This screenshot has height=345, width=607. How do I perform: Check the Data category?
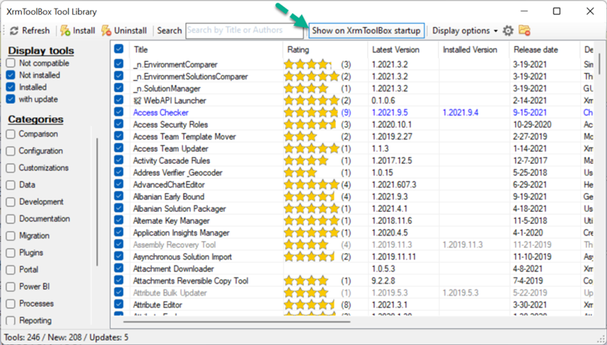(x=11, y=185)
